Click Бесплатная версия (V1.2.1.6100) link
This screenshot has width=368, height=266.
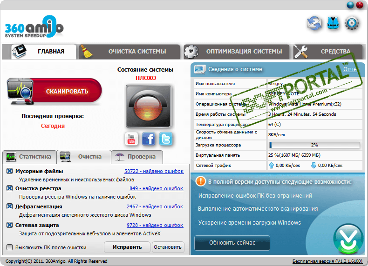pos(327,261)
